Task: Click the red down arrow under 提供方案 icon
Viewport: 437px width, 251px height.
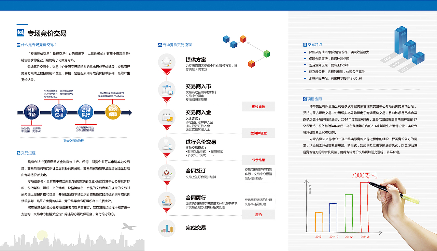Action: (166, 72)
